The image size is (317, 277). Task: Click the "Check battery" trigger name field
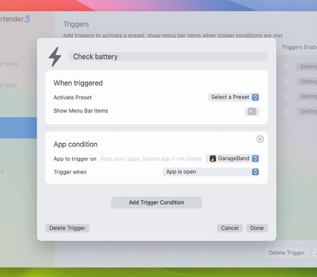pos(168,57)
